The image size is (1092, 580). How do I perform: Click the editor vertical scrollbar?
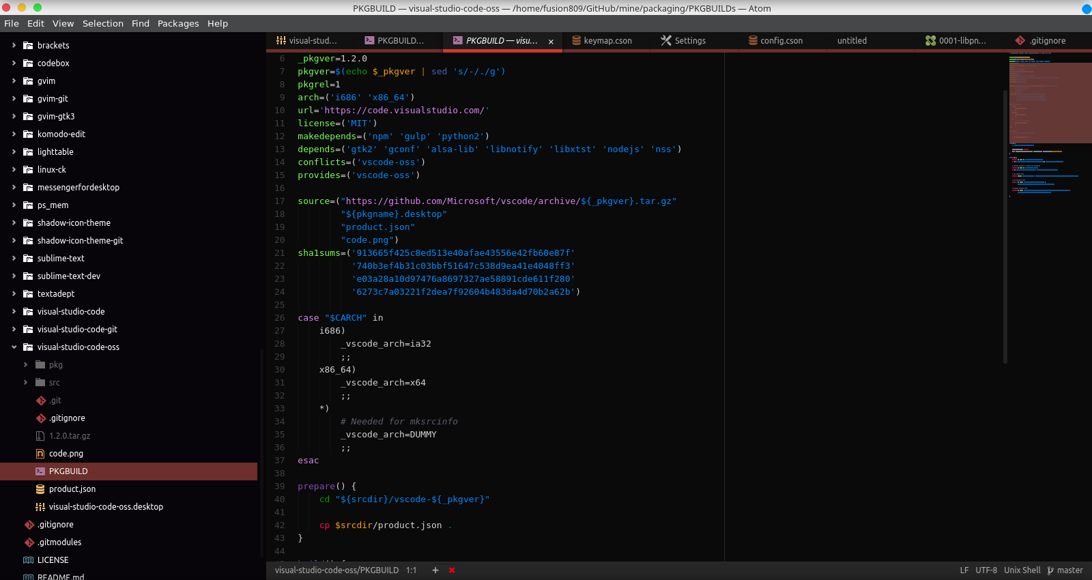pyautogui.click(x=1005, y=227)
